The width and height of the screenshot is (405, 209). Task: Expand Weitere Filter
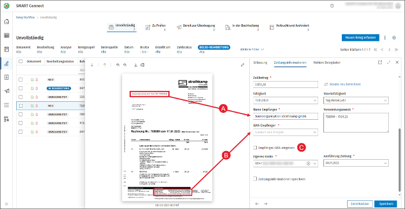(252, 49)
